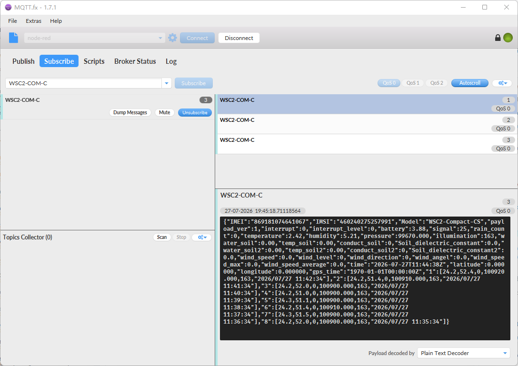Image resolution: width=518 pixels, height=366 pixels.
Task: Unsubscribe from WSC2-COM-C topic
Action: click(x=195, y=112)
